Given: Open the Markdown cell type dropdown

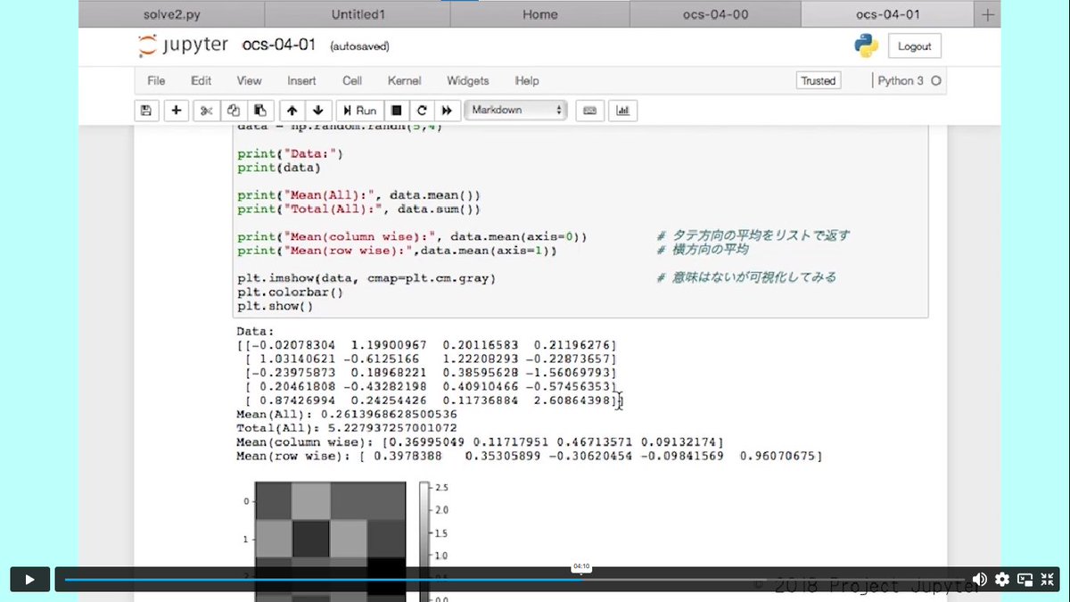Looking at the screenshot, I should (x=516, y=111).
